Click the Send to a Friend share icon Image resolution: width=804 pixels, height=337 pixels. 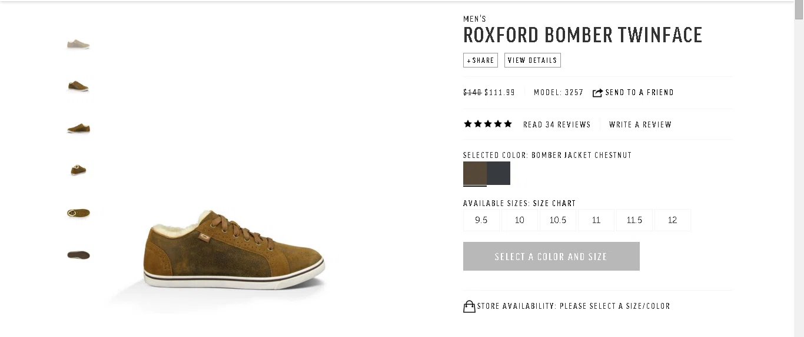pos(597,93)
